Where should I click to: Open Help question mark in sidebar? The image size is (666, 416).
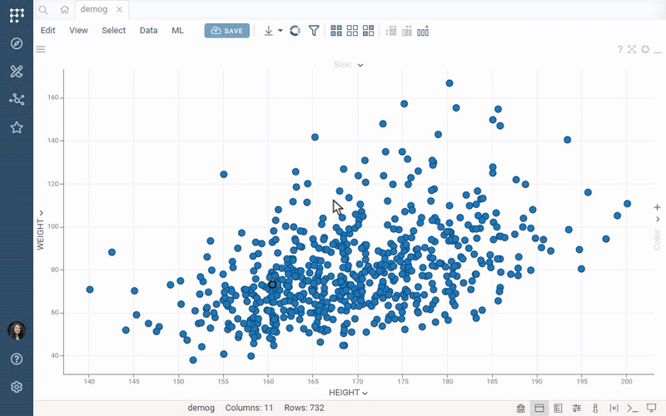point(17,359)
